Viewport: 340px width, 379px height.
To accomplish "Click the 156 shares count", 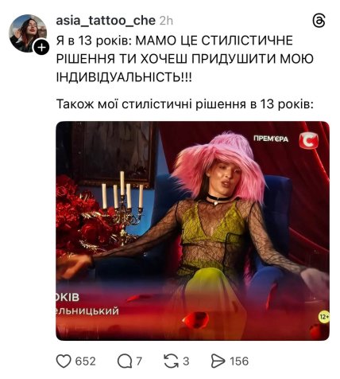I will click(239, 361).
